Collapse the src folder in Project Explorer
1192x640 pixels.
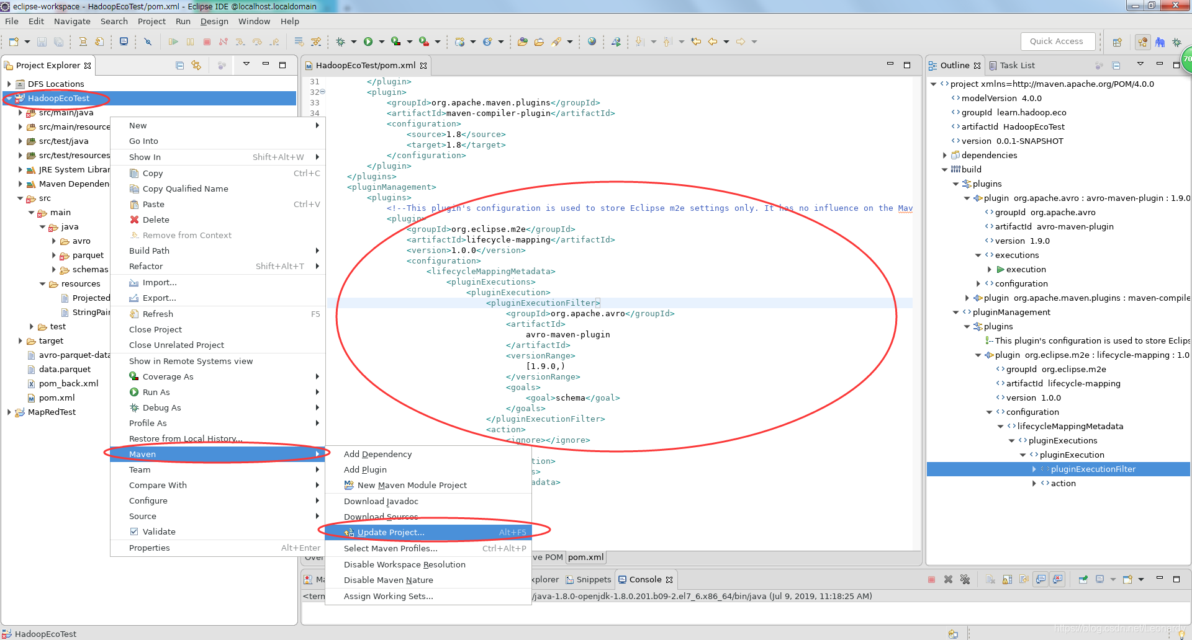point(20,198)
